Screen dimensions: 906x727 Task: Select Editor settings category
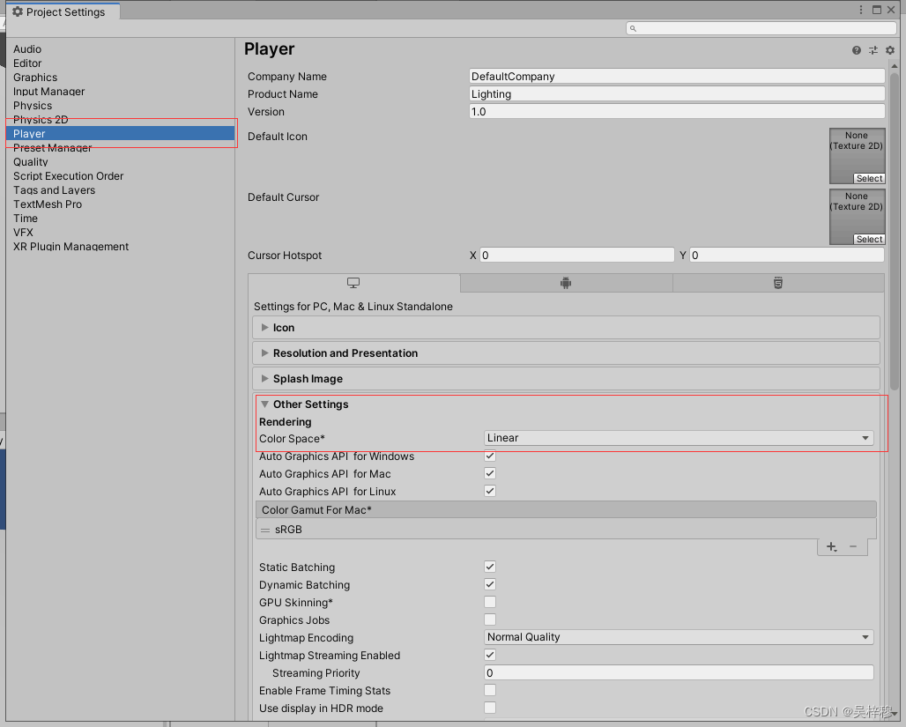[x=27, y=63]
